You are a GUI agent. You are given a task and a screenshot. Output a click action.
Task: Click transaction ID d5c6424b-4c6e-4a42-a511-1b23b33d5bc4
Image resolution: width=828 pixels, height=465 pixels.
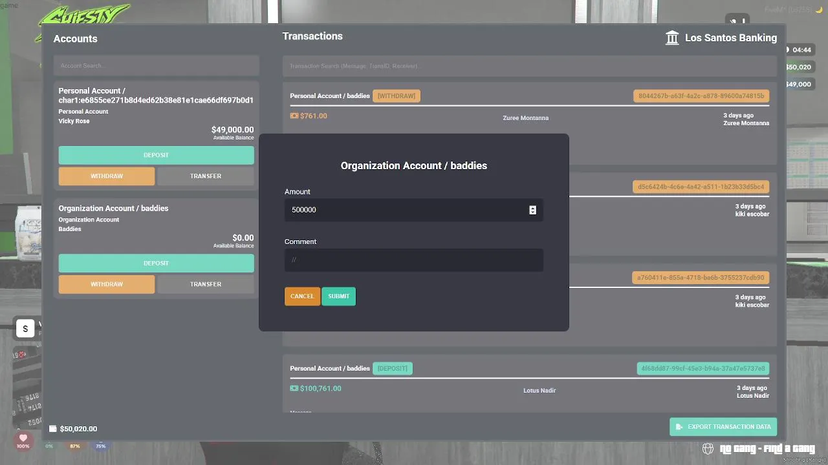point(701,187)
